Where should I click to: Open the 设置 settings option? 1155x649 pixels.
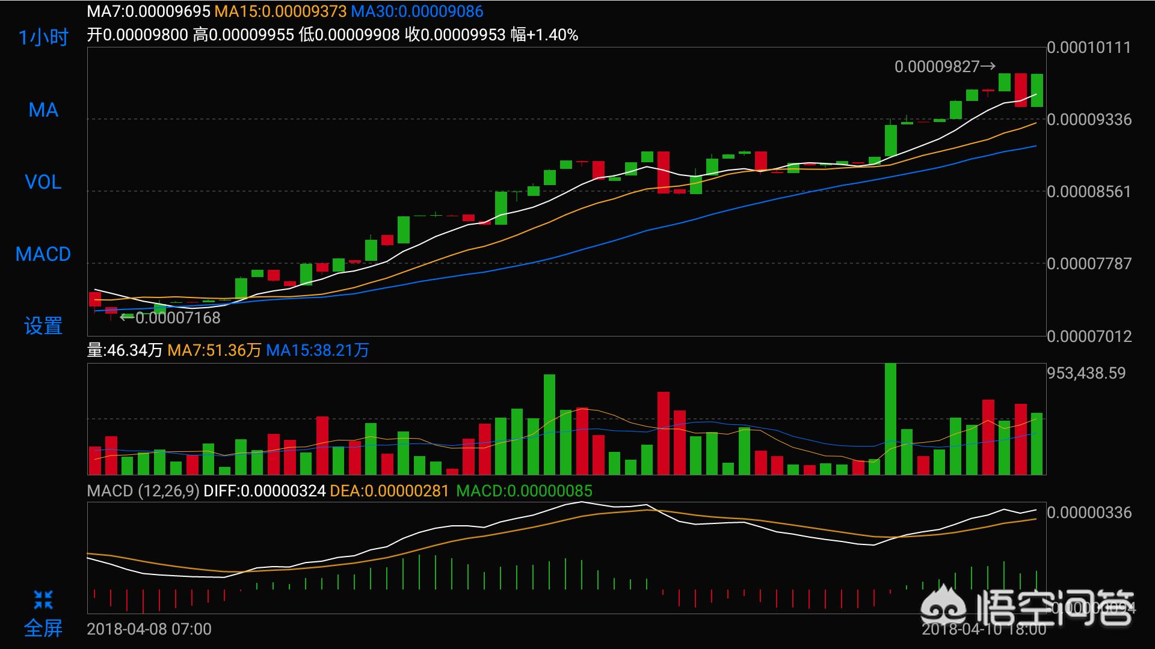43,326
